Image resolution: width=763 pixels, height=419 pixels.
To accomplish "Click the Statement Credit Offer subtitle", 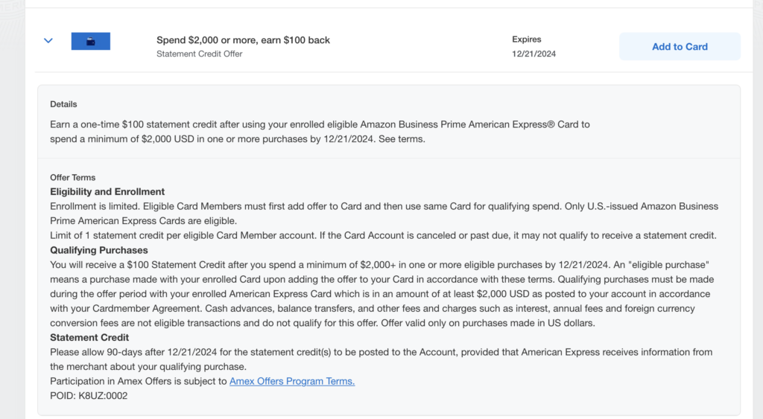I will (x=199, y=54).
